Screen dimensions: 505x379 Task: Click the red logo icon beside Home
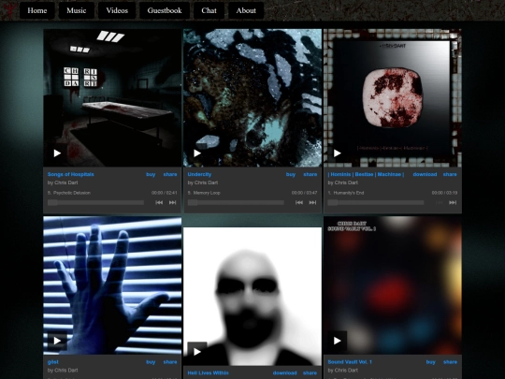click(9, 10)
